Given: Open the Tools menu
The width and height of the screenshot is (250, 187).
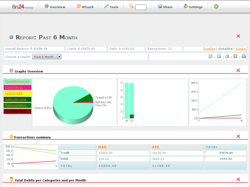Looking at the screenshot, I should tap(111, 7).
